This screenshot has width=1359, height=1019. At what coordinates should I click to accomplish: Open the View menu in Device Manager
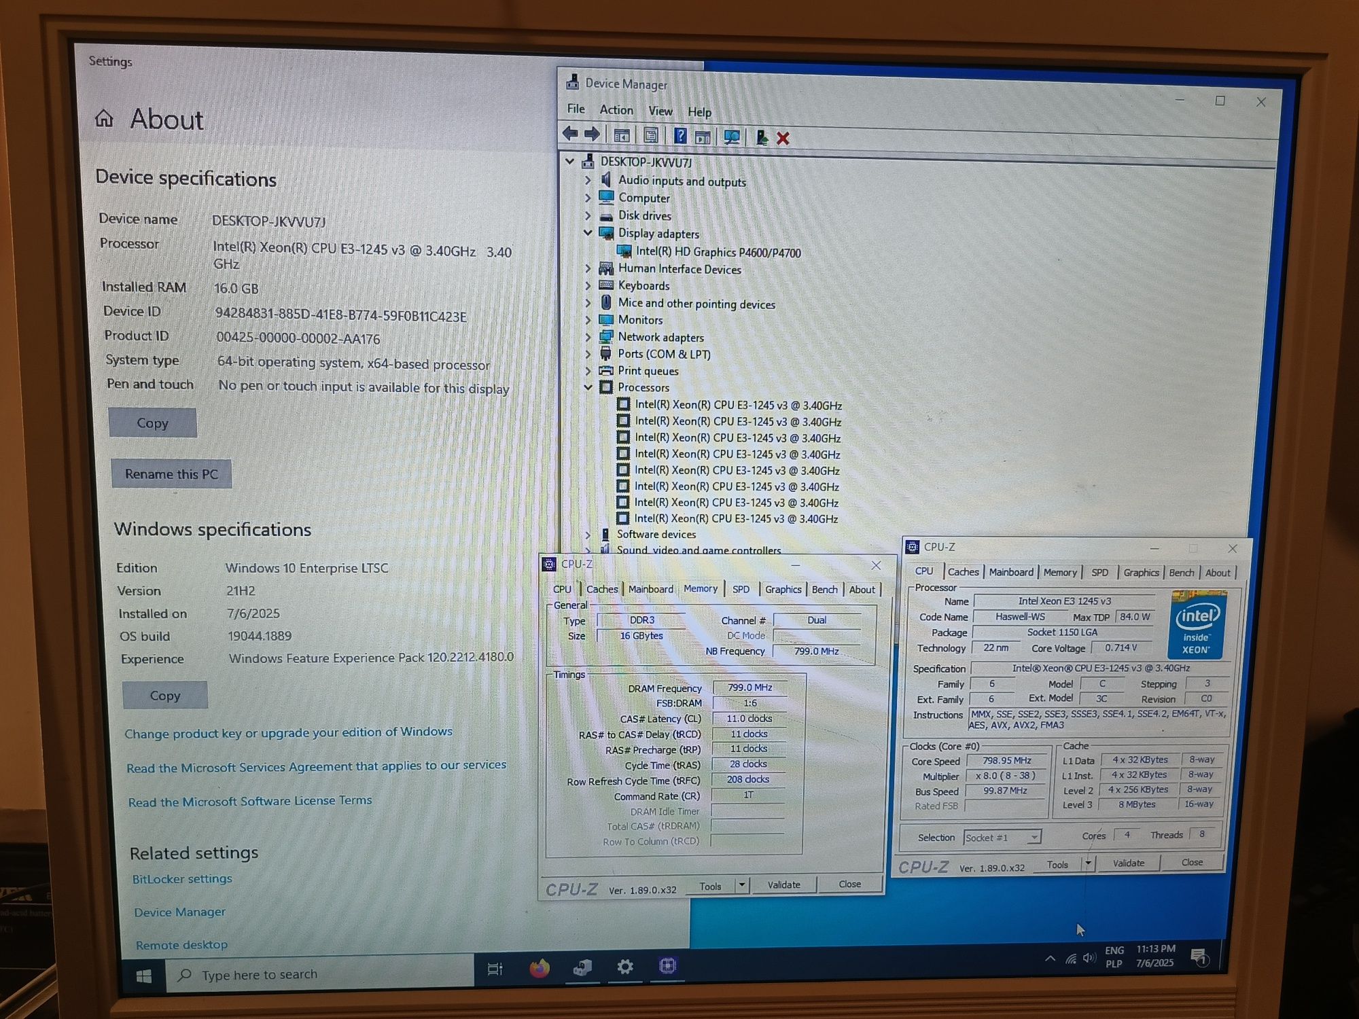pos(660,111)
